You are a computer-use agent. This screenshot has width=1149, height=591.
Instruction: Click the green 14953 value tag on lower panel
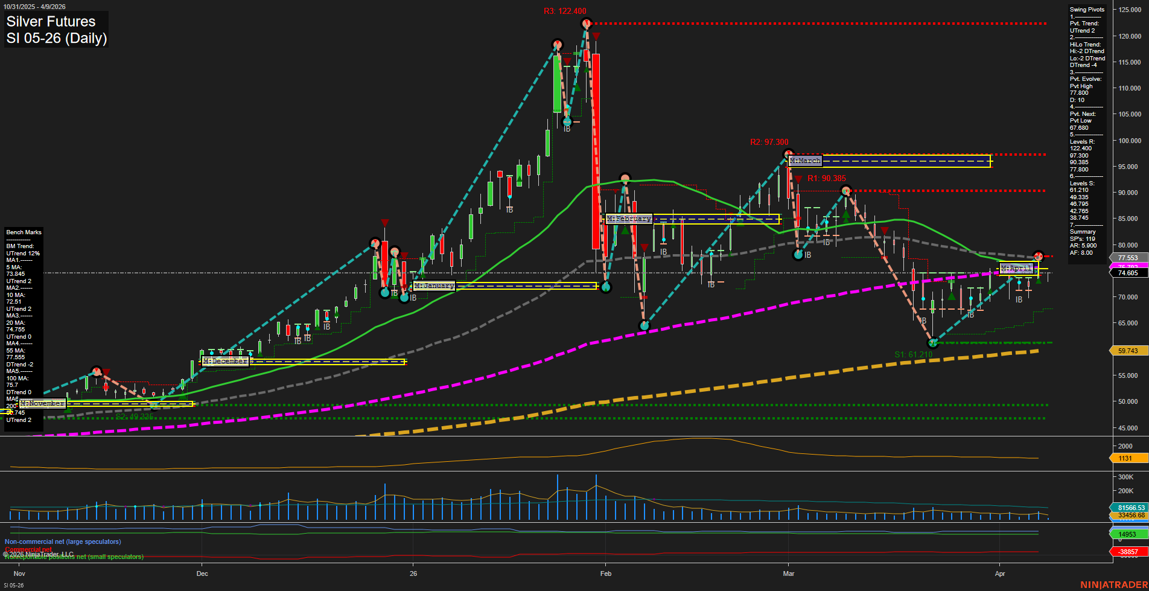pos(1126,534)
